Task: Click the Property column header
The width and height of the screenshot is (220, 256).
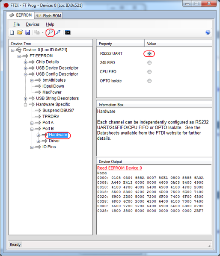Action: 120,44
